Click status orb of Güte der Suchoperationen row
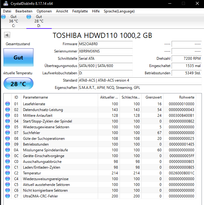Viewport: 204px width, 205px height. [x=8, y=138]
